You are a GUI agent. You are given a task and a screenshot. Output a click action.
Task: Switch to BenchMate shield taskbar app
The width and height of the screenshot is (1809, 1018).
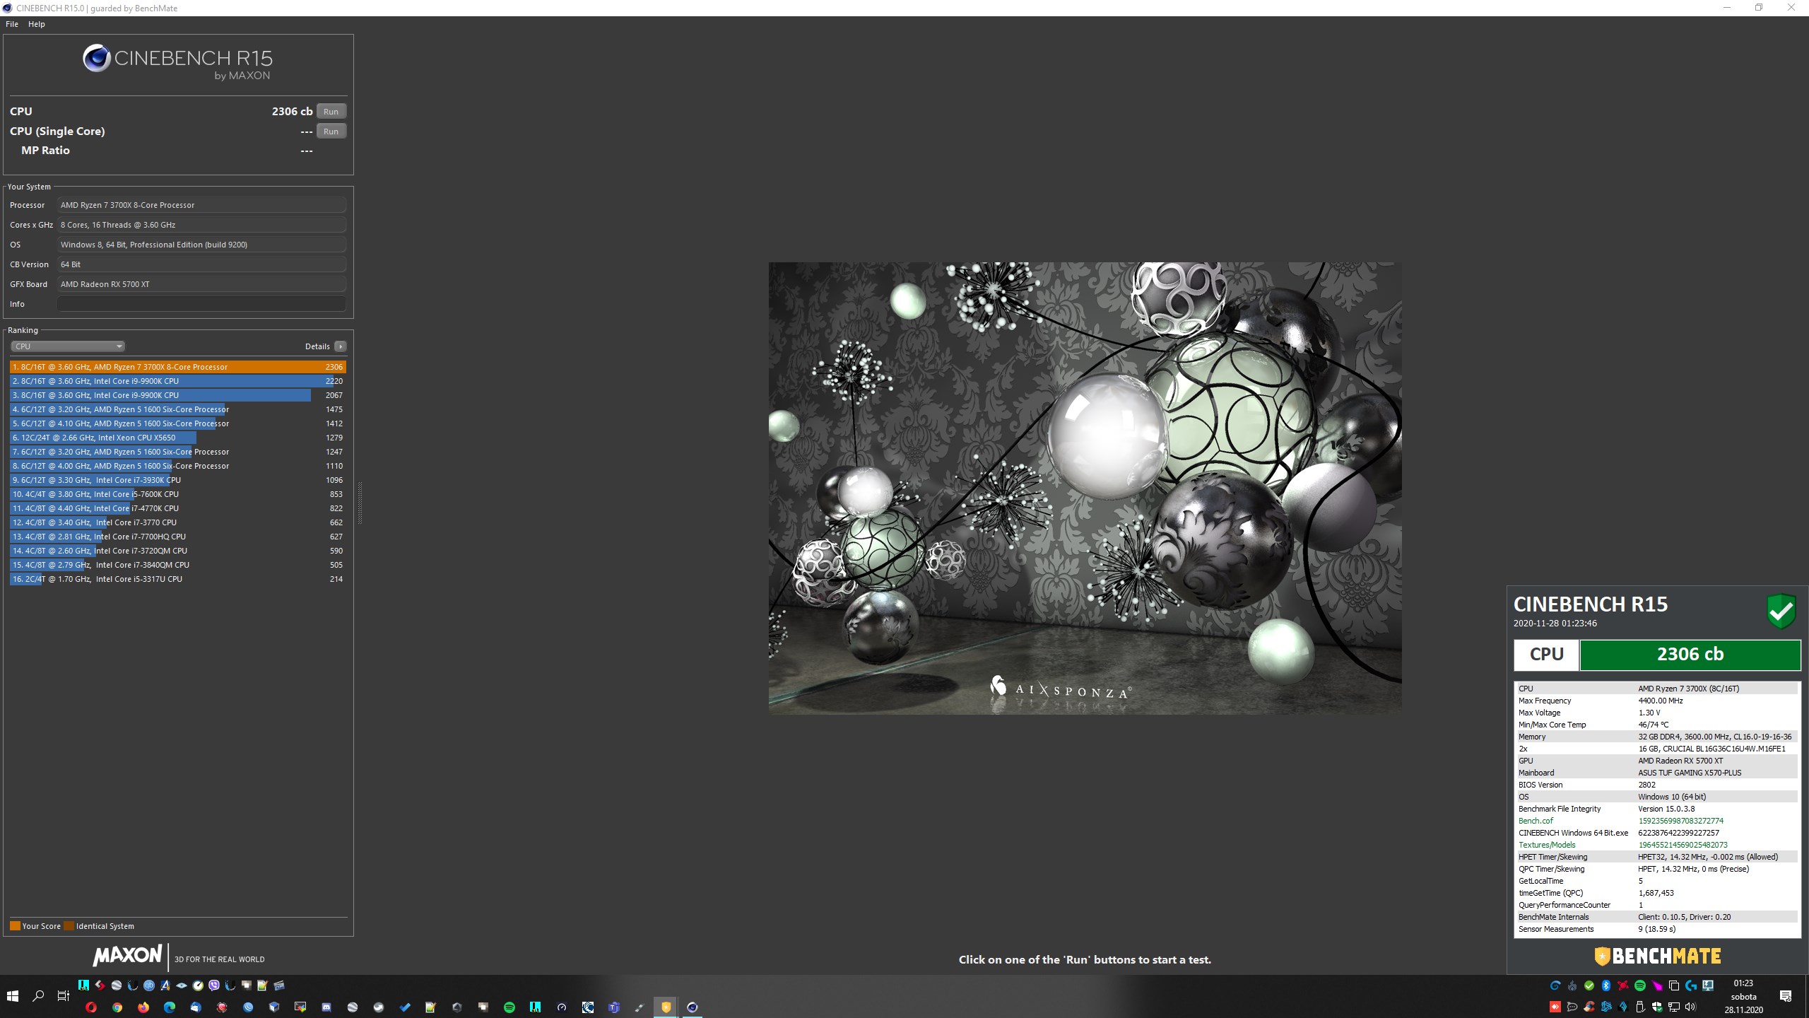(666, 1007)
